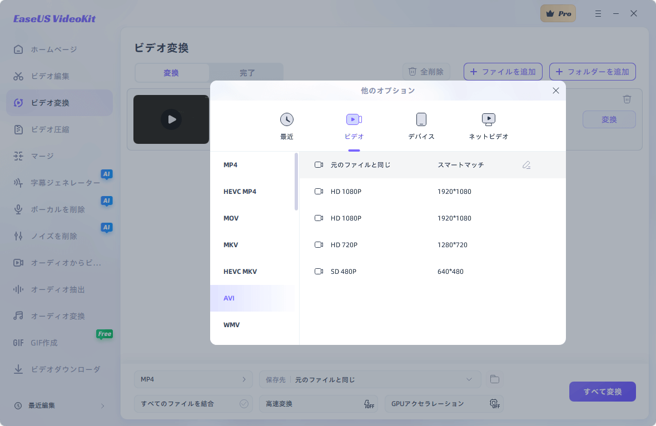
Task: Click 全削除 button
Action: point(426,72)
